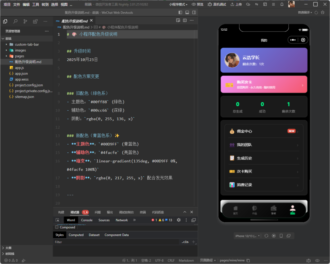Click the simulator refresh icon
330x264 pixels.
[266, 236]
